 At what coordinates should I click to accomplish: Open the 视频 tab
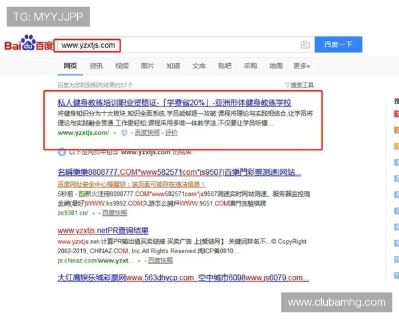(122, 66)
